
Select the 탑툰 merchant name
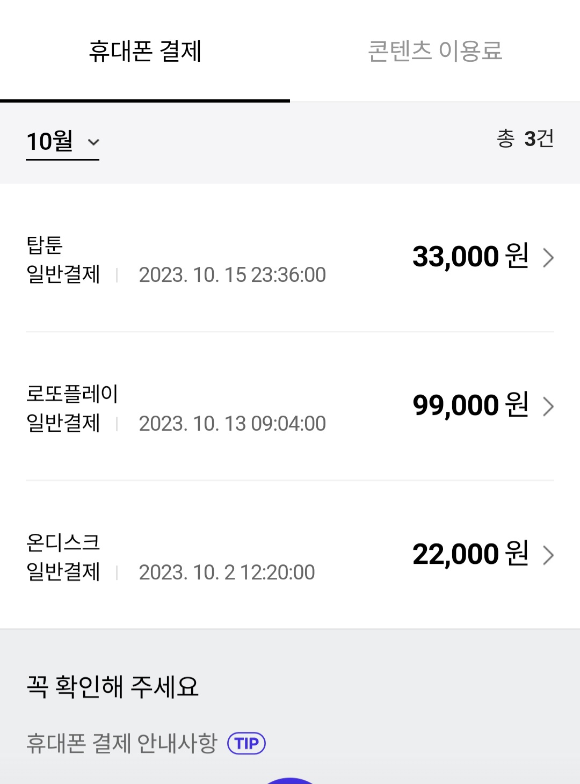[45, 245]
